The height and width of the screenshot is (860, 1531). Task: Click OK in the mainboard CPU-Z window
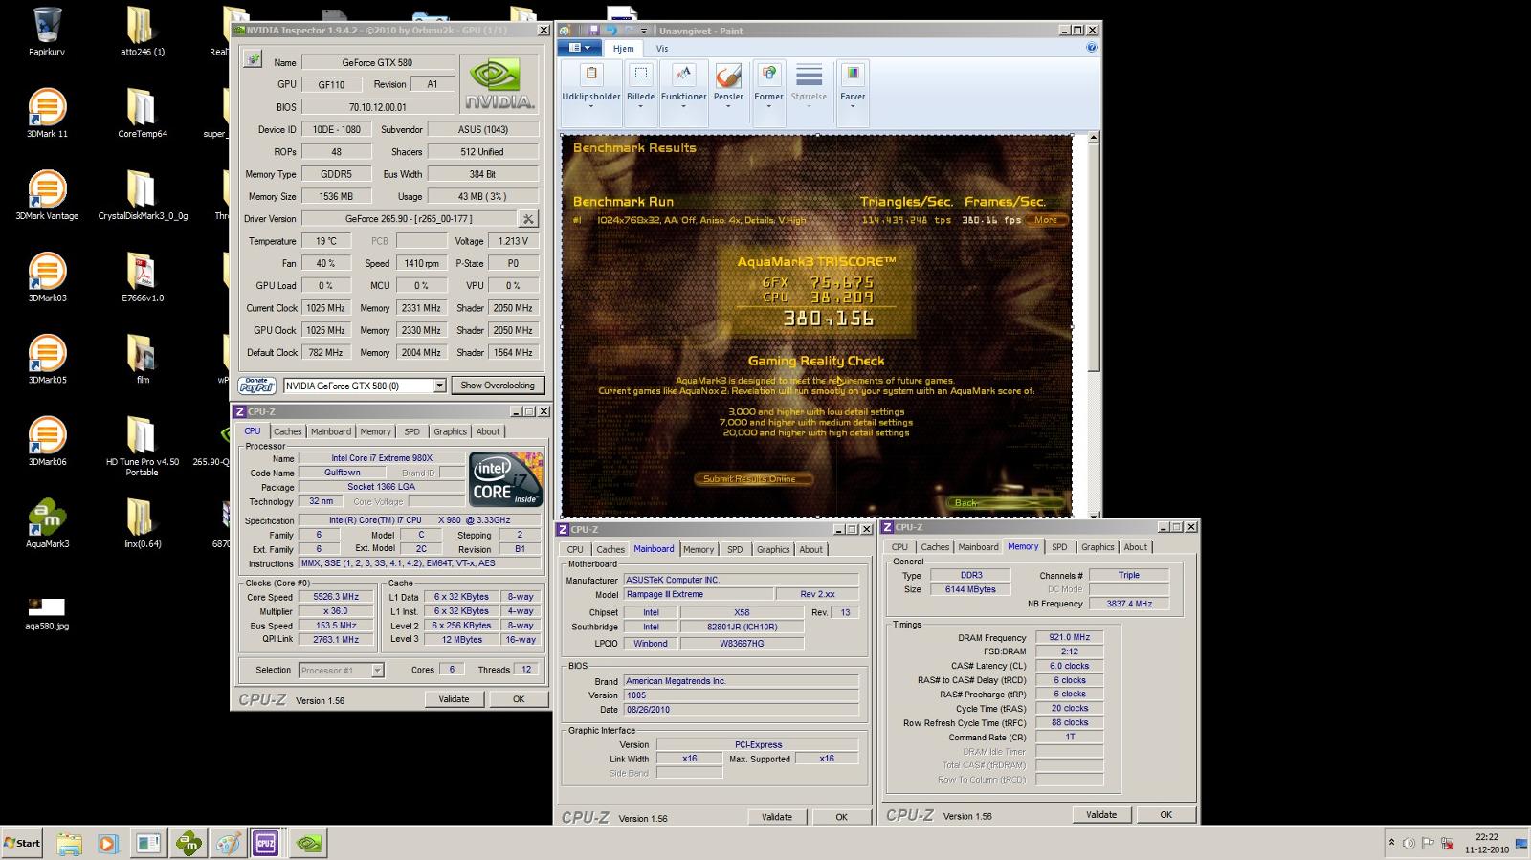(842, 817)
